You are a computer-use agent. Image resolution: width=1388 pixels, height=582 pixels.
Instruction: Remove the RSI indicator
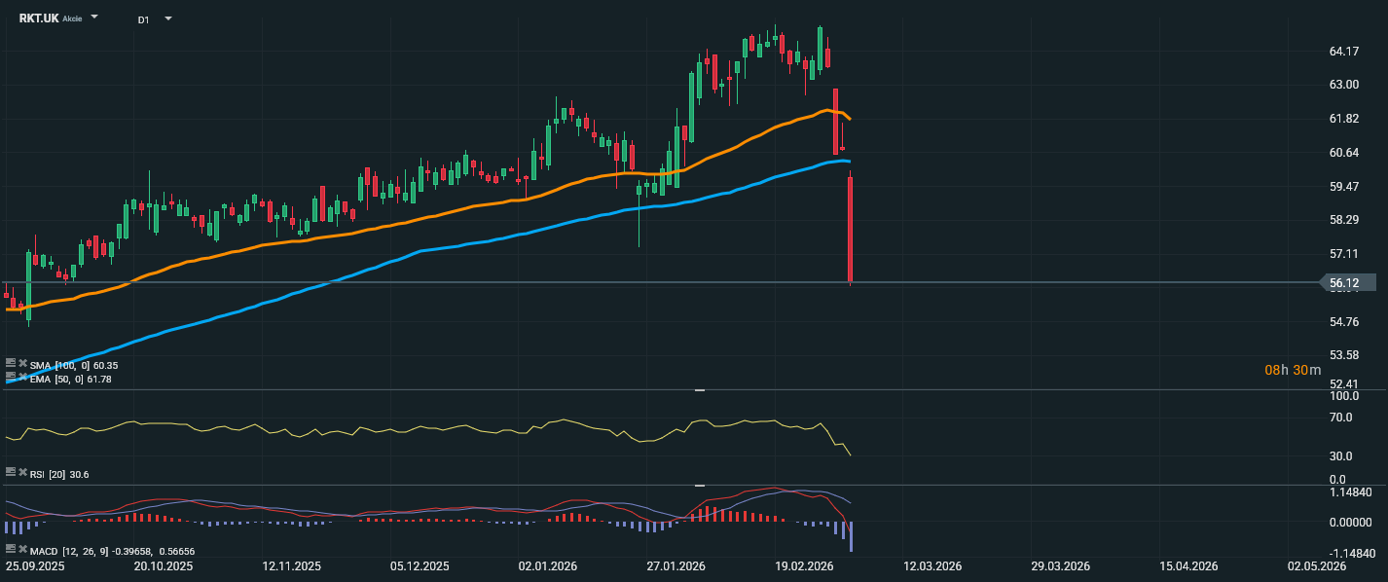[22, 472]
